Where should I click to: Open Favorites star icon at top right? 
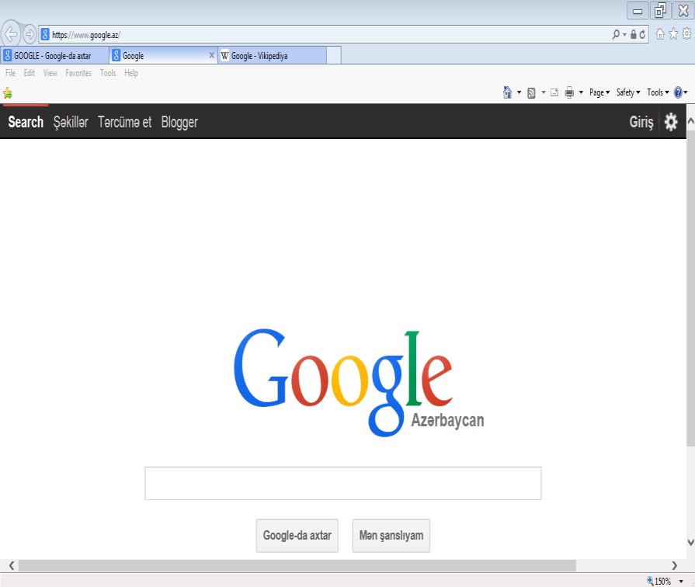tap(673, 33)
